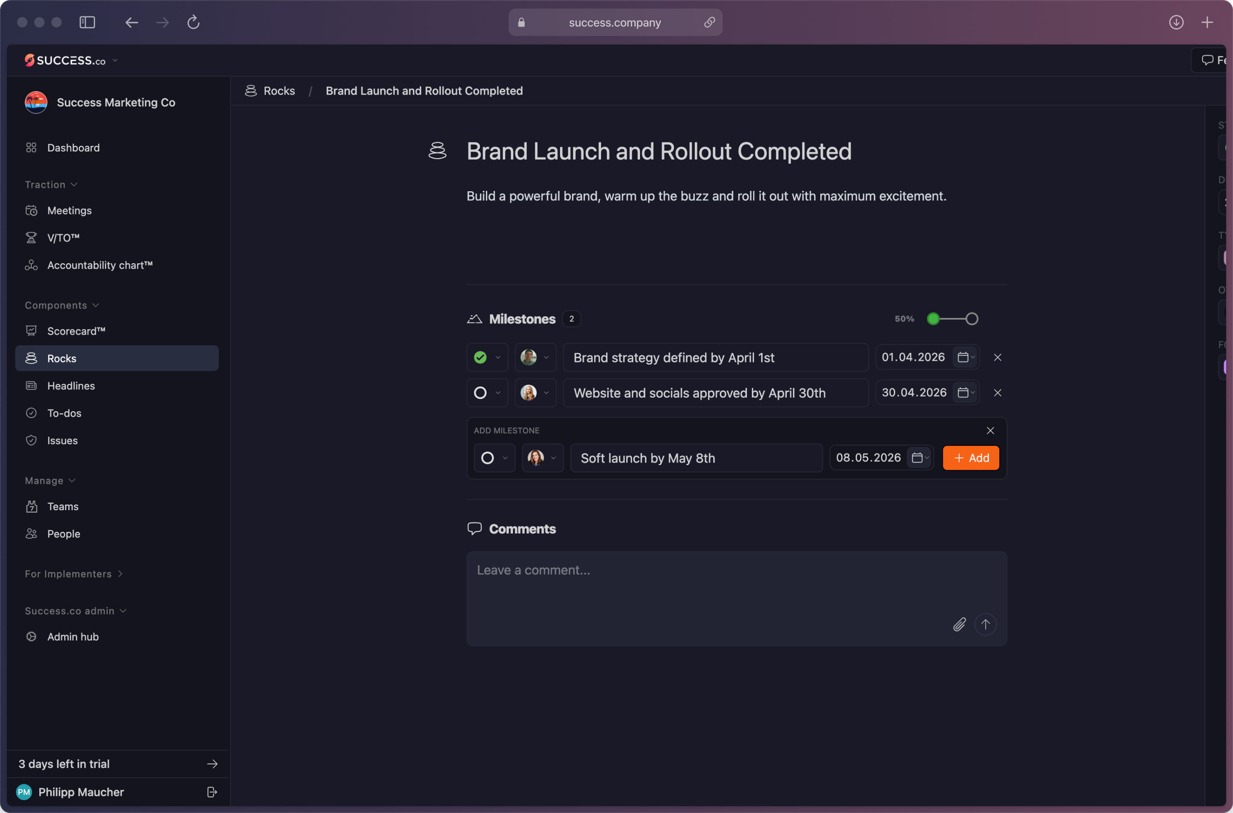Click the Add button for the new milestone

coord(971,458)
